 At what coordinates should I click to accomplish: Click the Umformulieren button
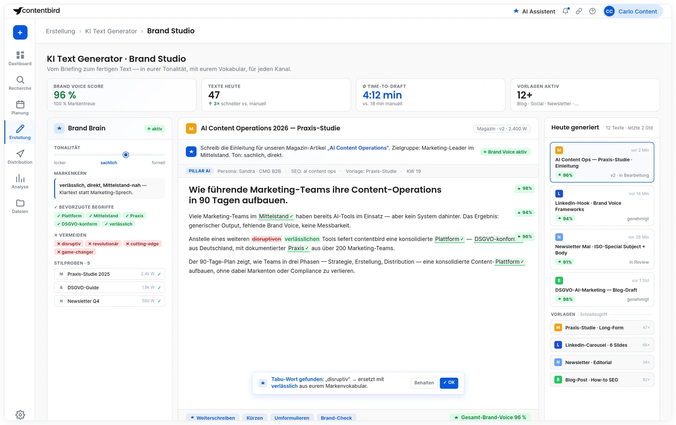pyautogui.click(x=292, y=418)
